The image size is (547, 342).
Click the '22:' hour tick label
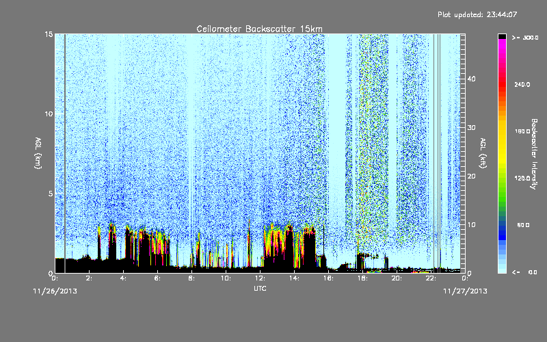[x=431, y=278]
